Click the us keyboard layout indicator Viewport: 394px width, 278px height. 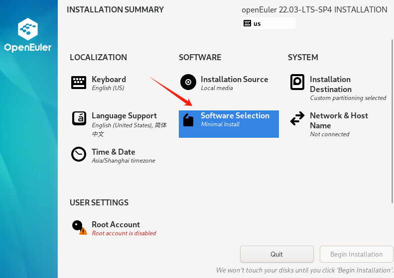pyautogui.click(x=268, y=23)
